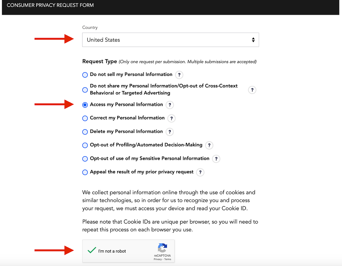Choose Delete my Personal Information radio button
The width and height of the screenshot is (342, 266).
pyautogui.click(x=85, y=132)
